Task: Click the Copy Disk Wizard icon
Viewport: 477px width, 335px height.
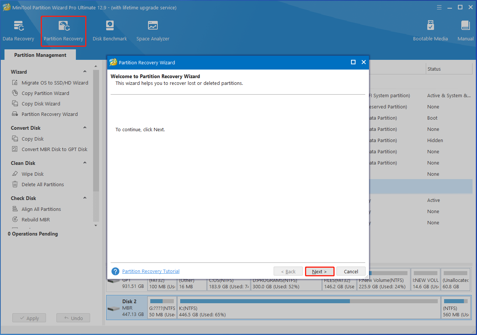Action: [x=15, y=104]
